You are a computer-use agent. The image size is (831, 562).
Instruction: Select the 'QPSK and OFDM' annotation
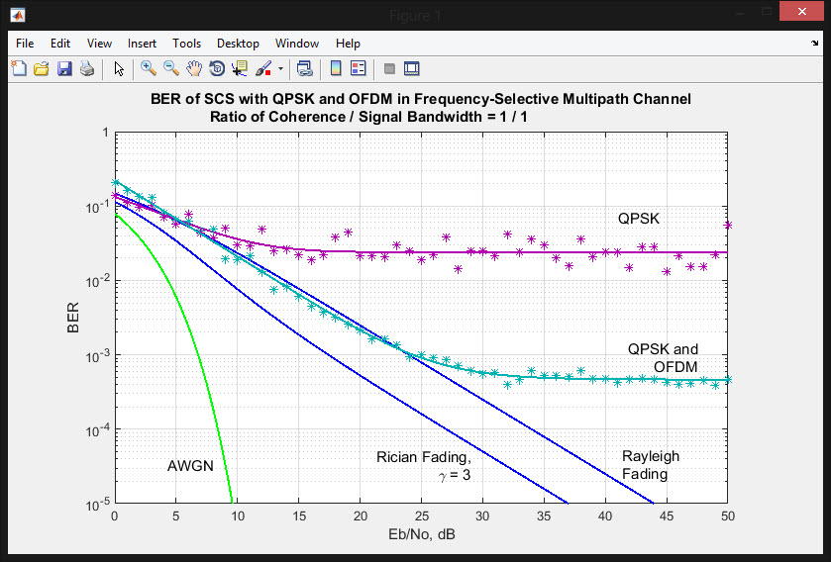[663, 358]
